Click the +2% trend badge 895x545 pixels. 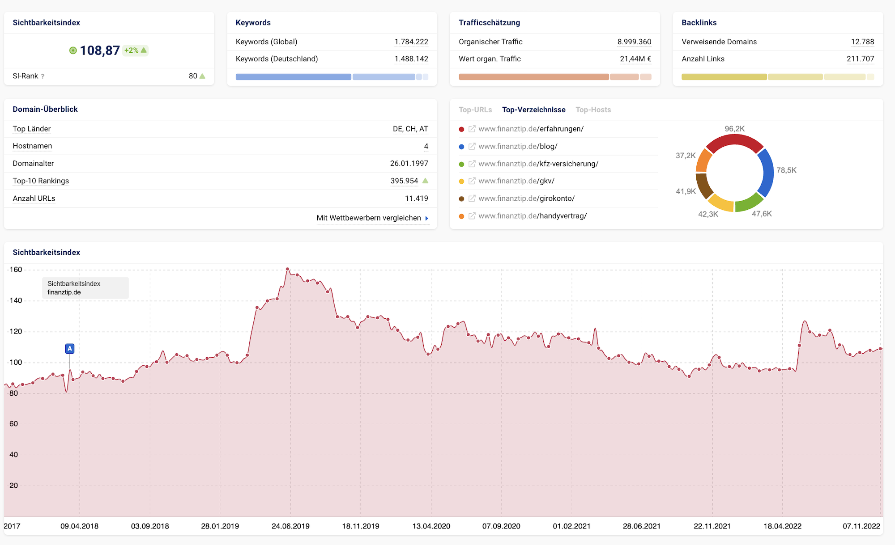tap(135, 51)
